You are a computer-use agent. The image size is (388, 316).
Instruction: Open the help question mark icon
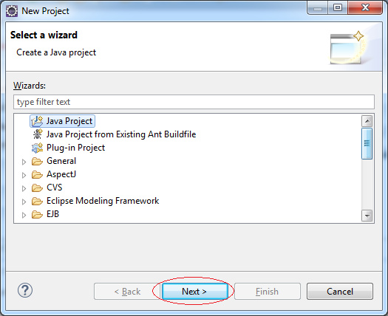(x=25, y=290)
